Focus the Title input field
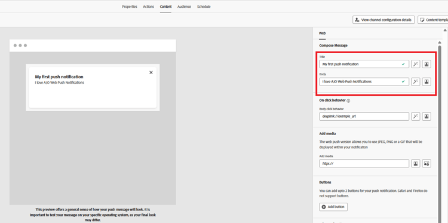 coord(364,64)
